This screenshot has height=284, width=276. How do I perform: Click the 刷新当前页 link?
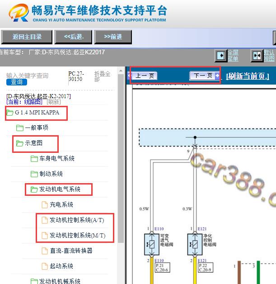coord(248,76)
